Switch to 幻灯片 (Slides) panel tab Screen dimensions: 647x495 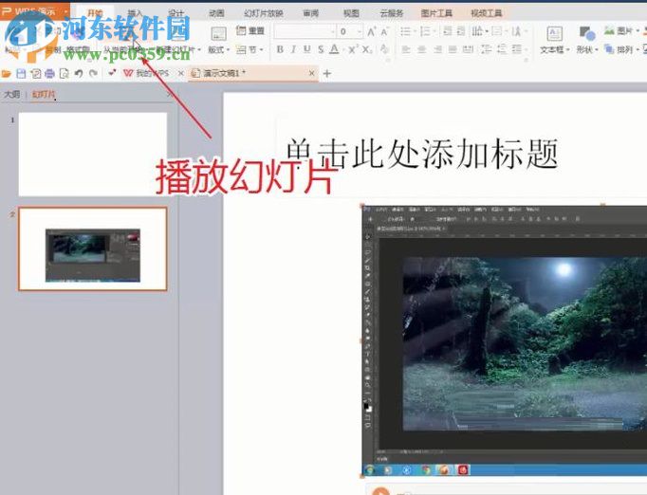[x=44, y=95]
